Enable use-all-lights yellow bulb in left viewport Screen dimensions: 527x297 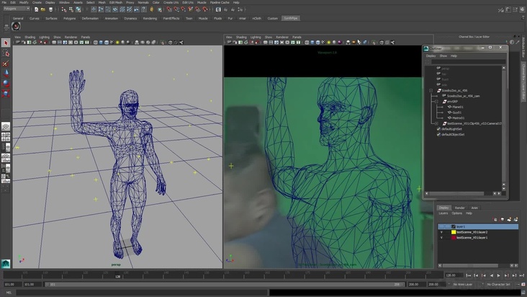[117, 43]
